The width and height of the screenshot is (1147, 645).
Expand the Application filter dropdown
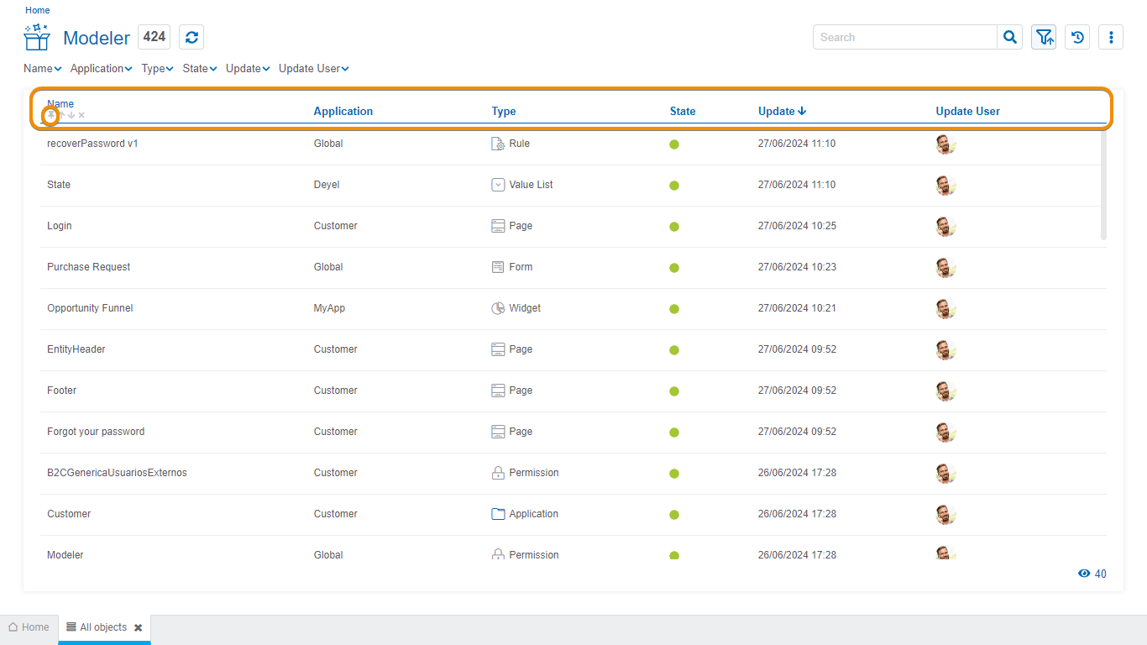pyautogui.click(x=101, y=69)
